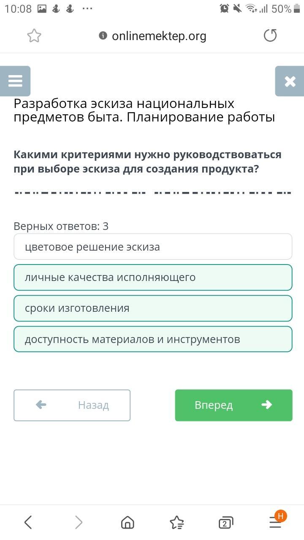Tap the onlinemektep.org address bar
The image size is (304, 540).
152,36
